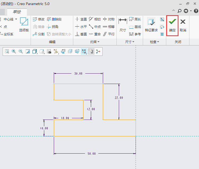Toggle dimension display in graphics toolbar
The height and width of the screenshot is (169, 199).
point(84,52)
